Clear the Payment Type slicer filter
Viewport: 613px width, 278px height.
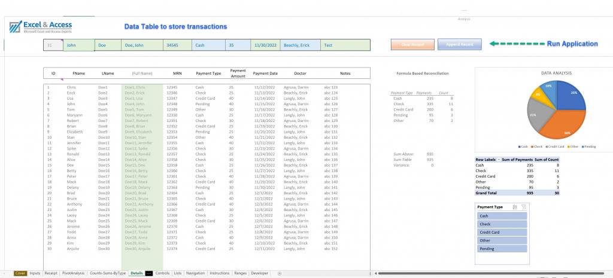pyautogui.click(x=524, y=207)
